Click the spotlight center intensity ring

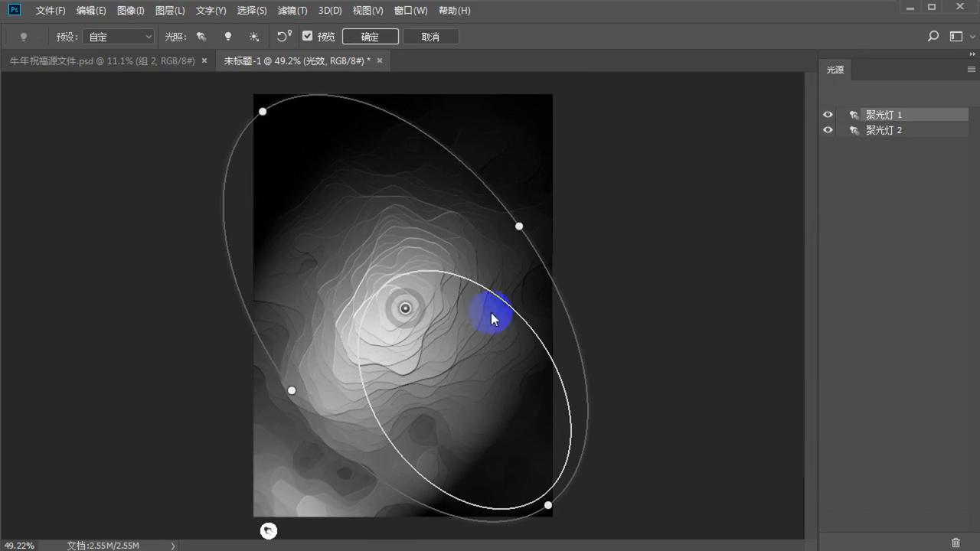(405, 308)
